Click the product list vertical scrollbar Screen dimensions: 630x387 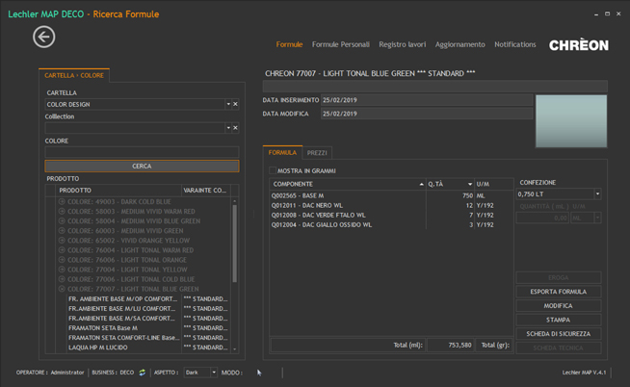(235, 244)
